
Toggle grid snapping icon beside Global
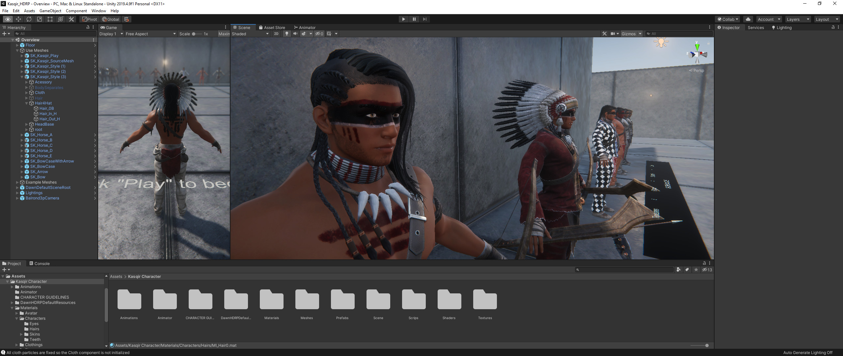click(x=126, y=19)
